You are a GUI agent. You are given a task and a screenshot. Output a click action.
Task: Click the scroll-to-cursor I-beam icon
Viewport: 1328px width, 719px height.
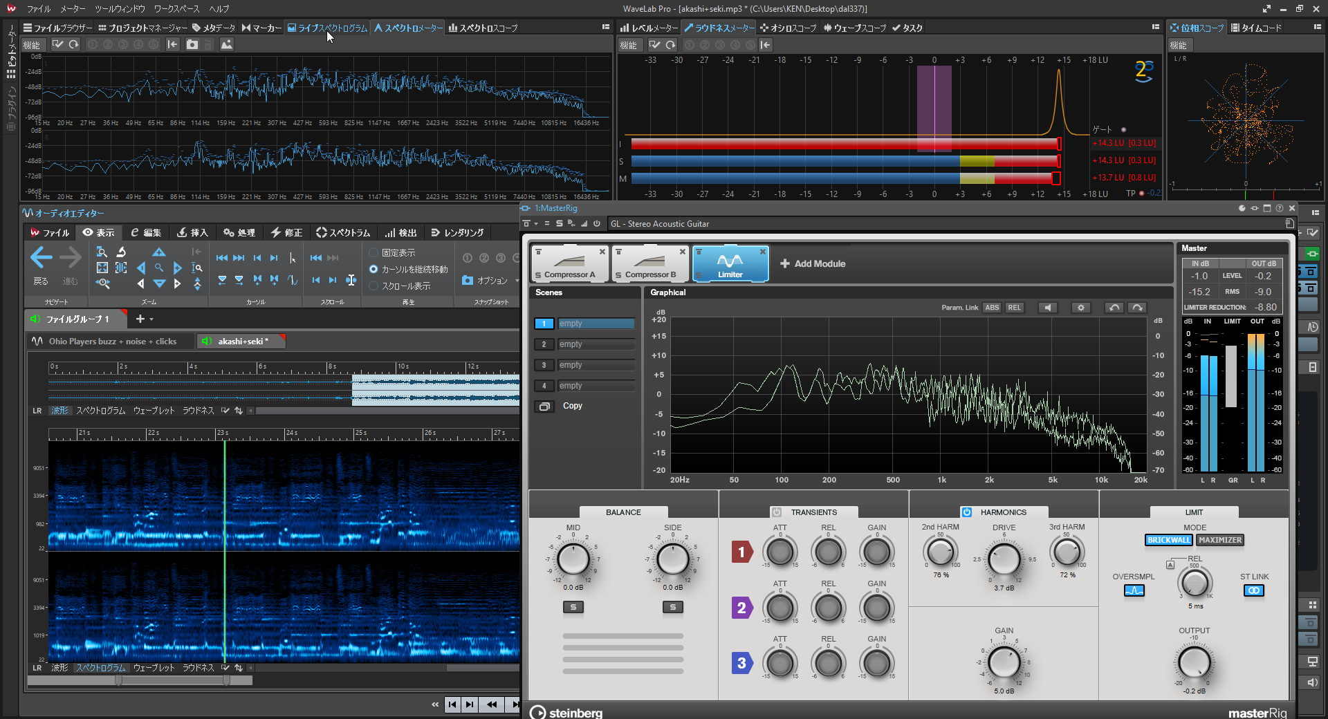click(x=351, y=280)
